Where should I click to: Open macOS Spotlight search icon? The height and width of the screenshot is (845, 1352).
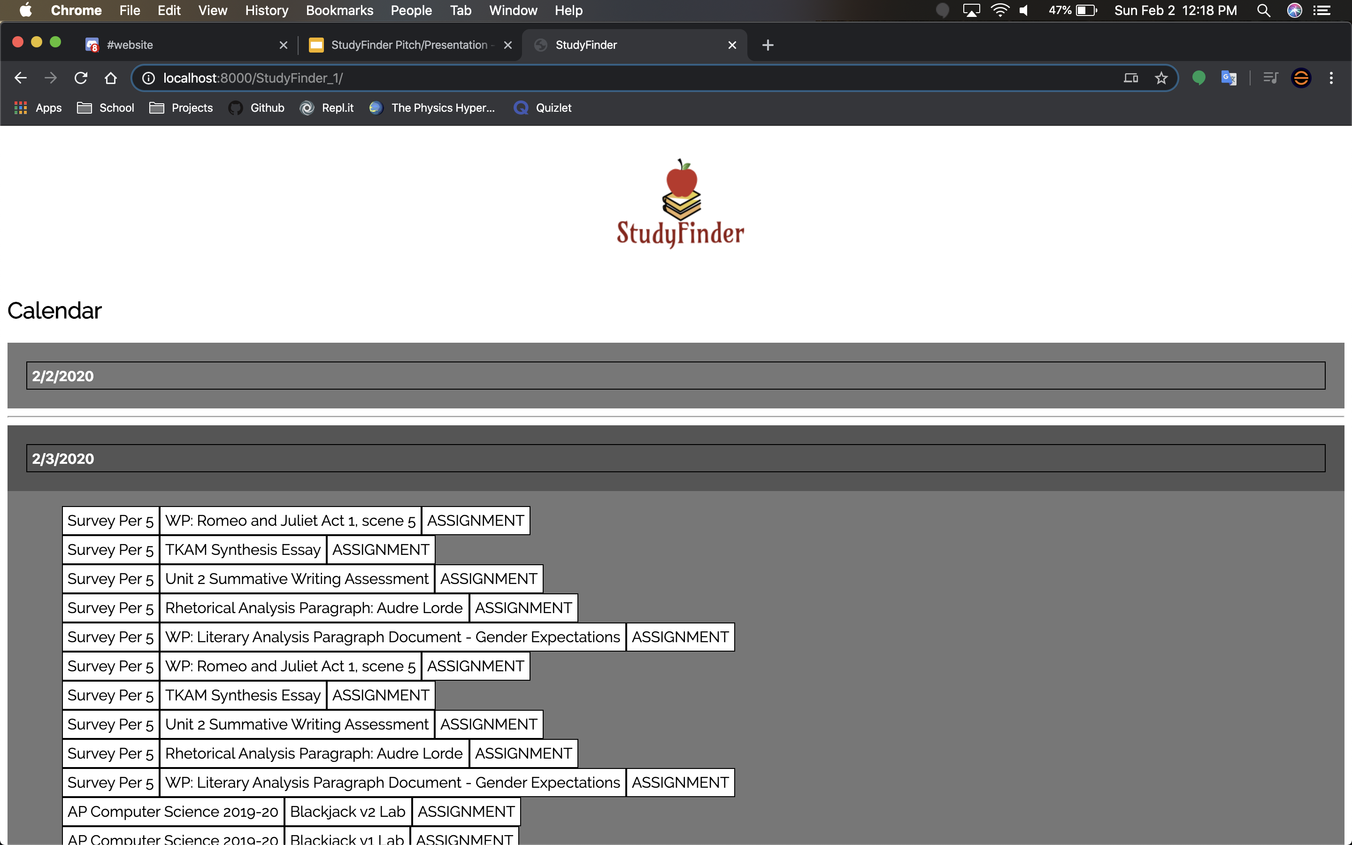click(x=1264, y=10)
